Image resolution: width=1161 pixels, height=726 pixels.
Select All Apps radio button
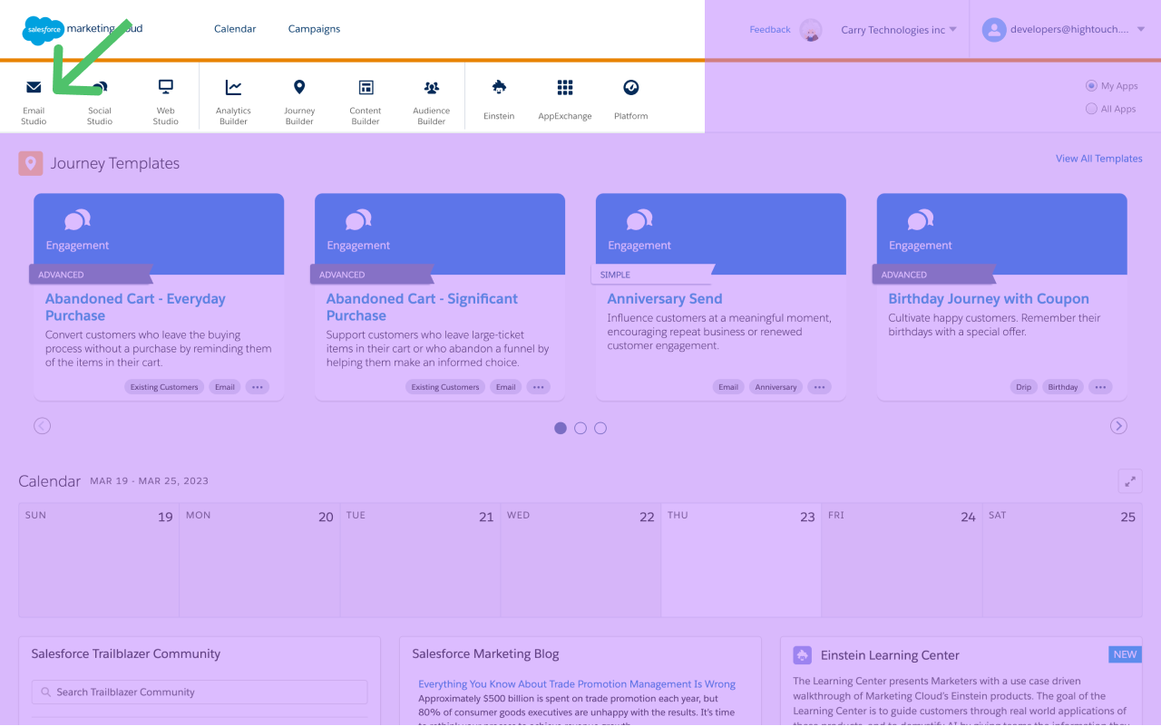(x=1091, y=109)
